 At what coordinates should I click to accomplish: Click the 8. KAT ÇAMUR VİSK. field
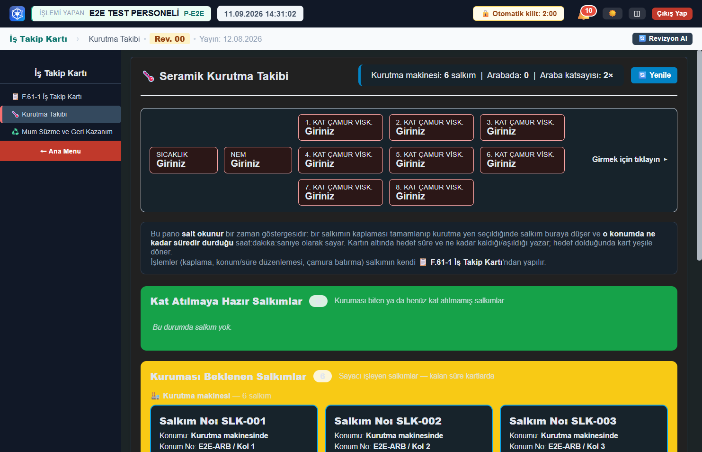pyautogui.click(x=431, y=192)
